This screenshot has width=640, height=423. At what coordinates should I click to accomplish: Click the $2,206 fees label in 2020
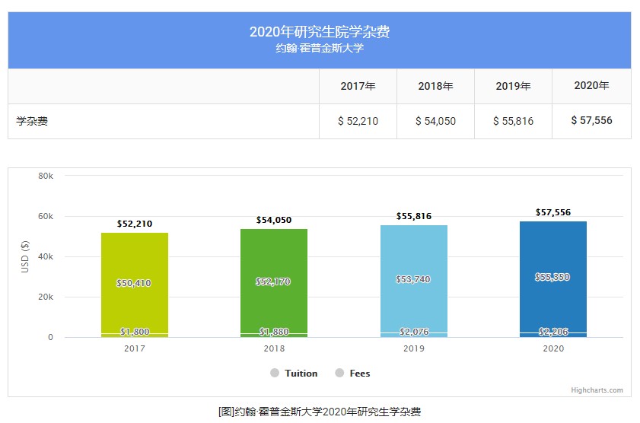553,332
